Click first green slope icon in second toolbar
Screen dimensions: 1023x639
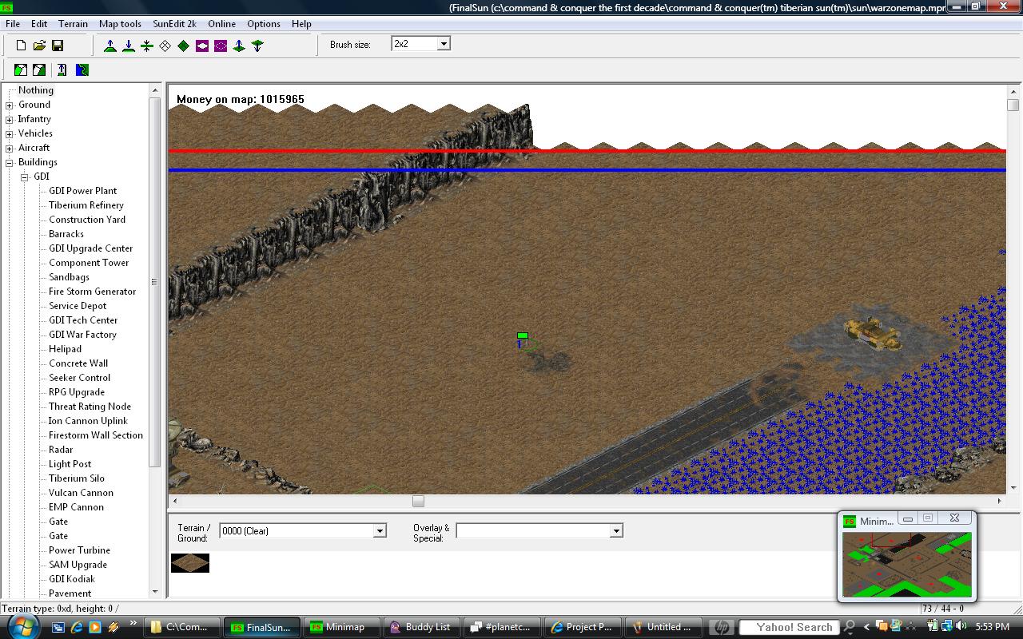tap(21, 70)
